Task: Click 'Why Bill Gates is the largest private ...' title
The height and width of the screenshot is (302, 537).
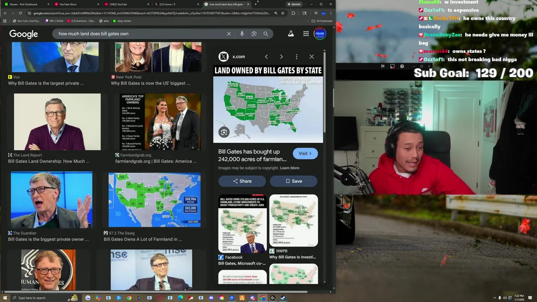Action: [46, 83]
